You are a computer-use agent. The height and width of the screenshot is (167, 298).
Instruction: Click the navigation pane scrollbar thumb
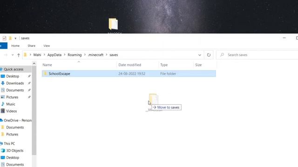pos(34,110)
